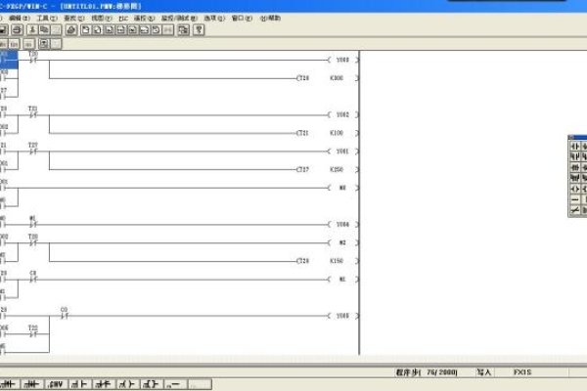Select normally-open contact in floating palette
This screenshot has height=391, width=587.
[x=574, y=146]
